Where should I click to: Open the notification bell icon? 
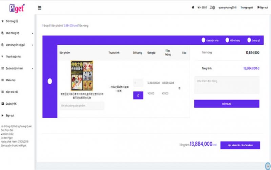pyautogui.click(x=211, y=7)
